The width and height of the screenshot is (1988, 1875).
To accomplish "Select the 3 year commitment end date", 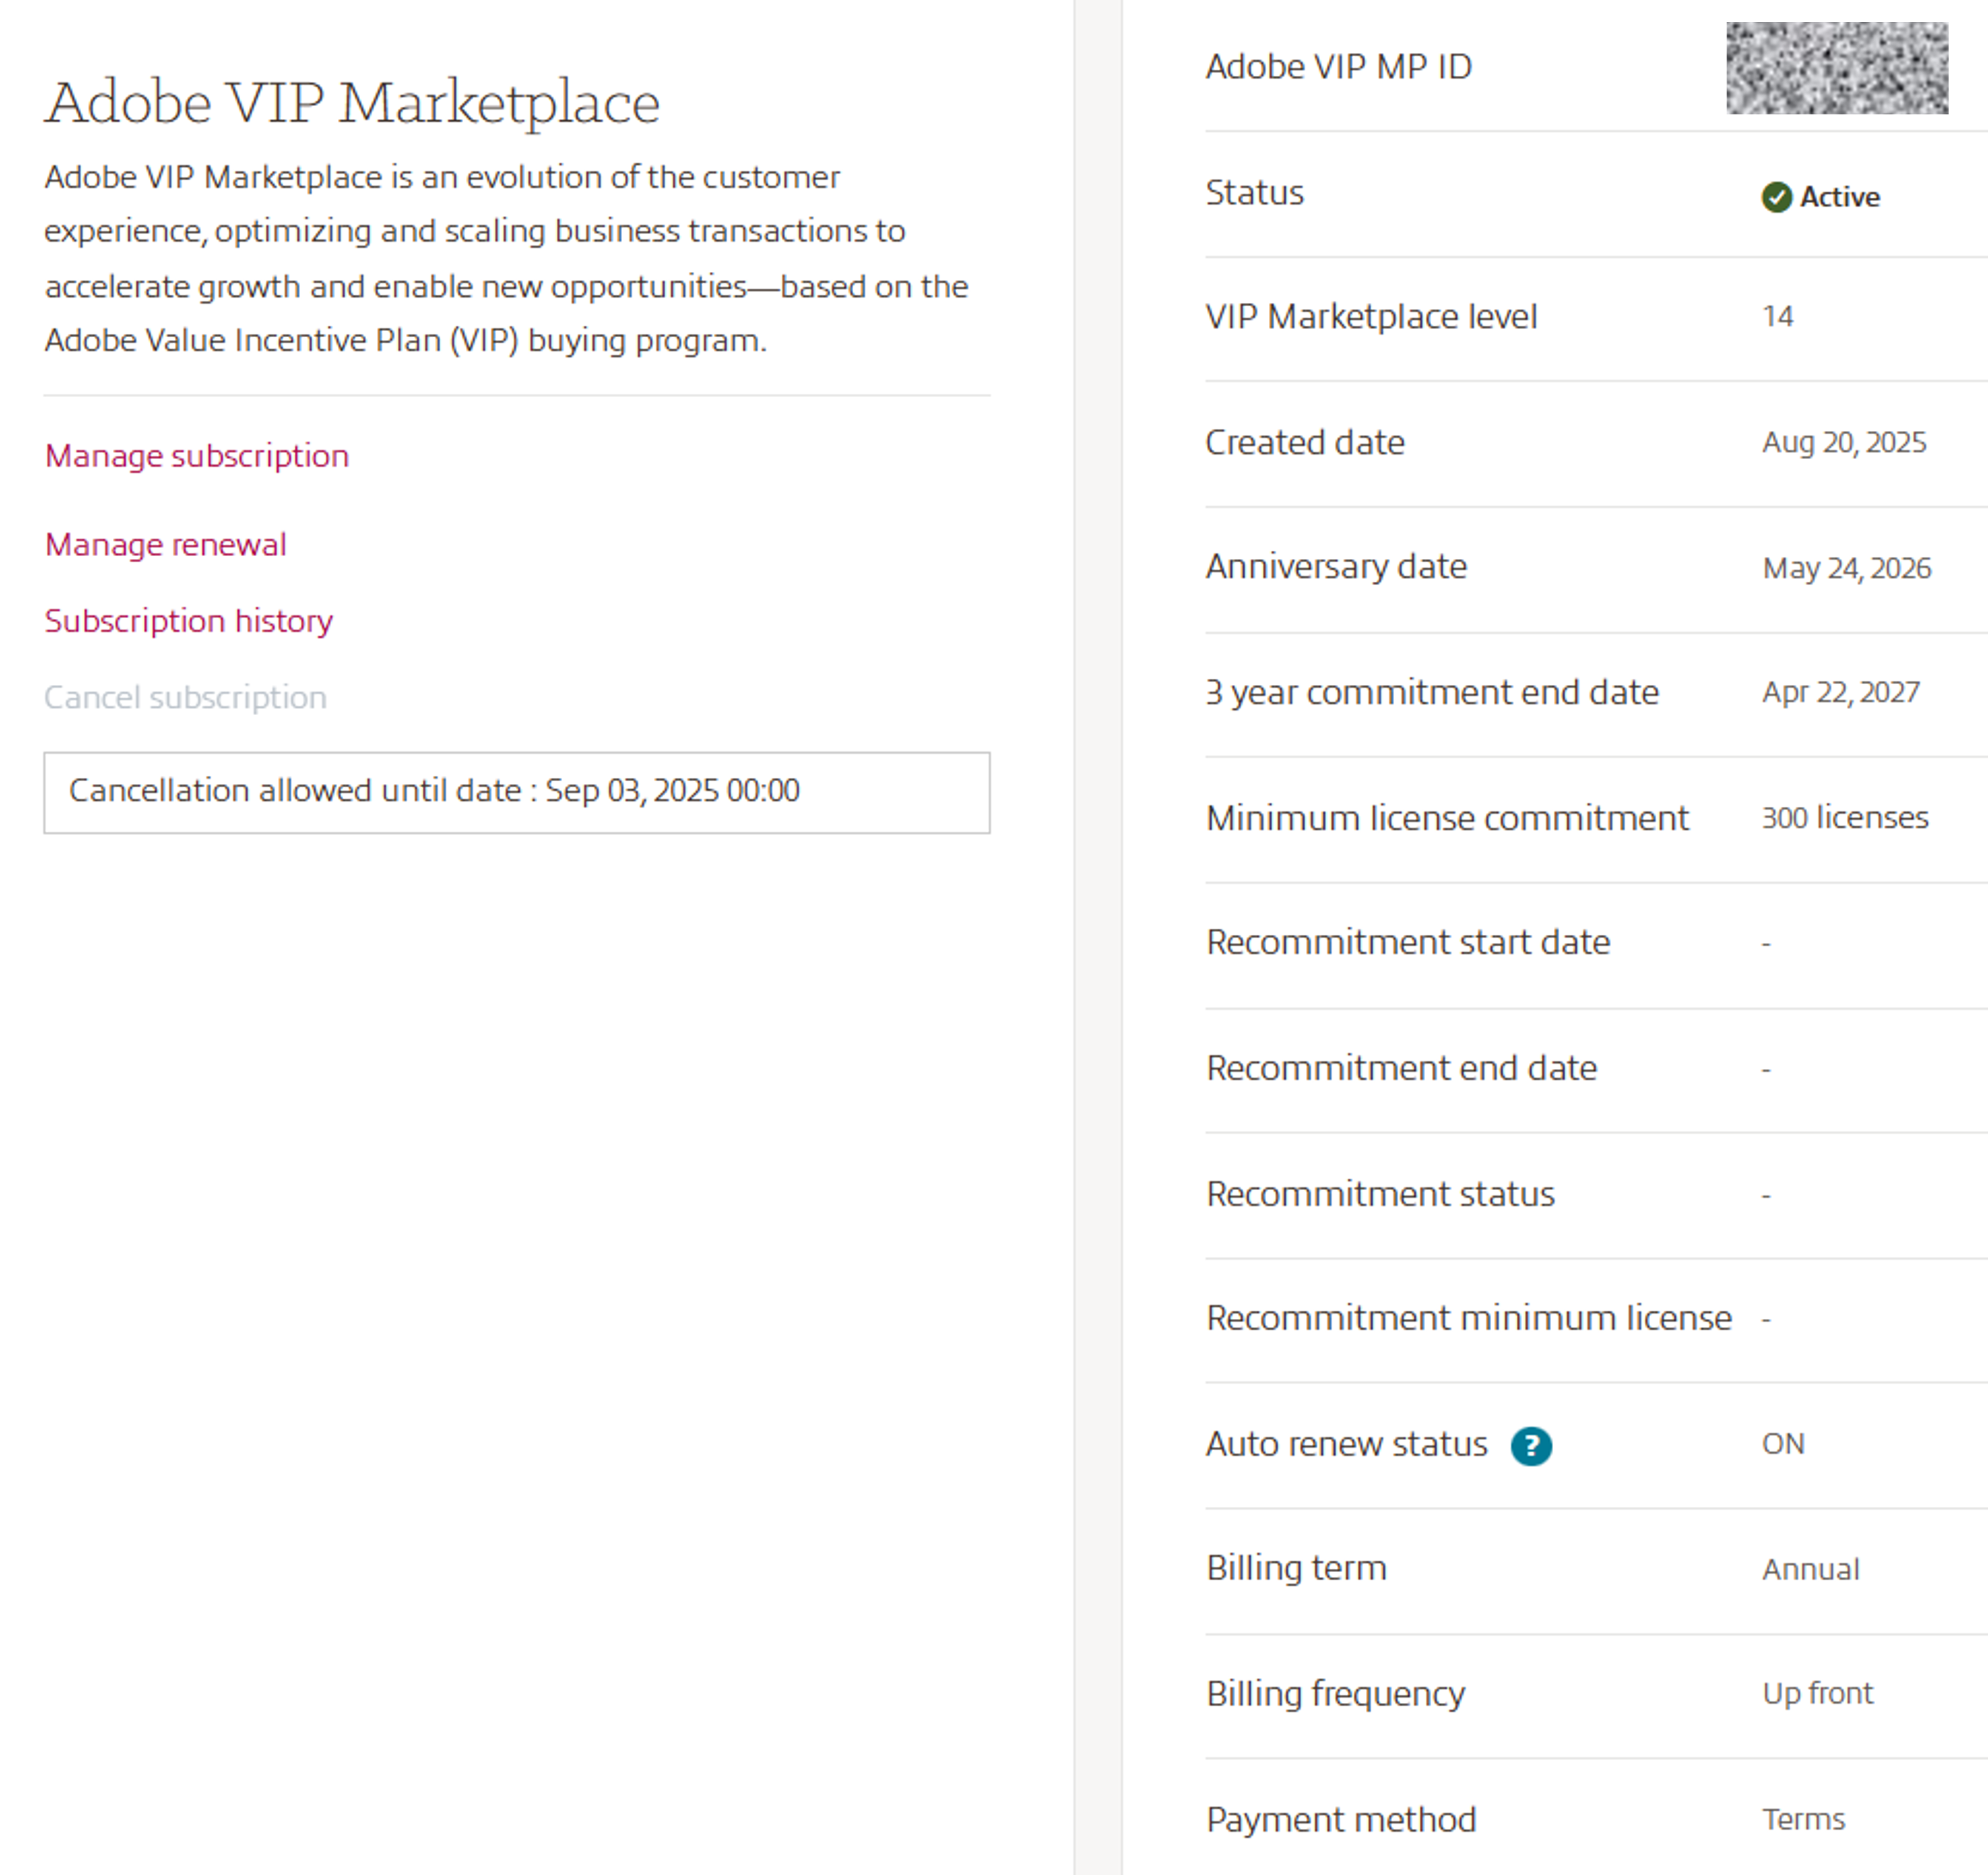I will [x=1840, y=691].
